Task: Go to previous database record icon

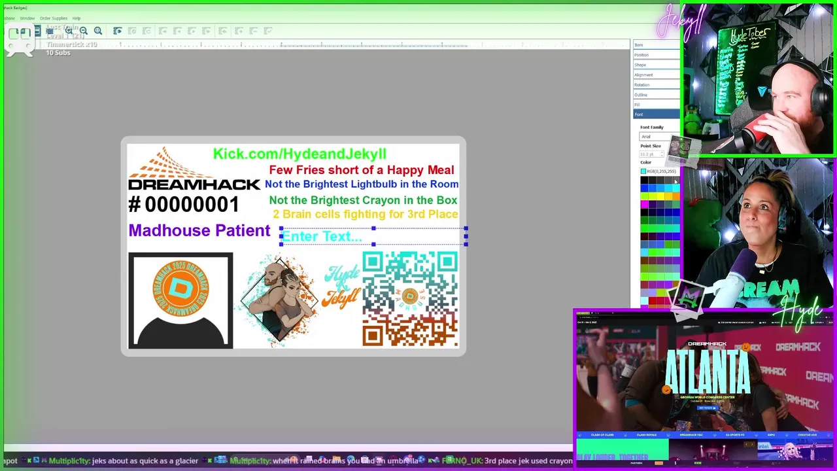Action: point(177,31)
